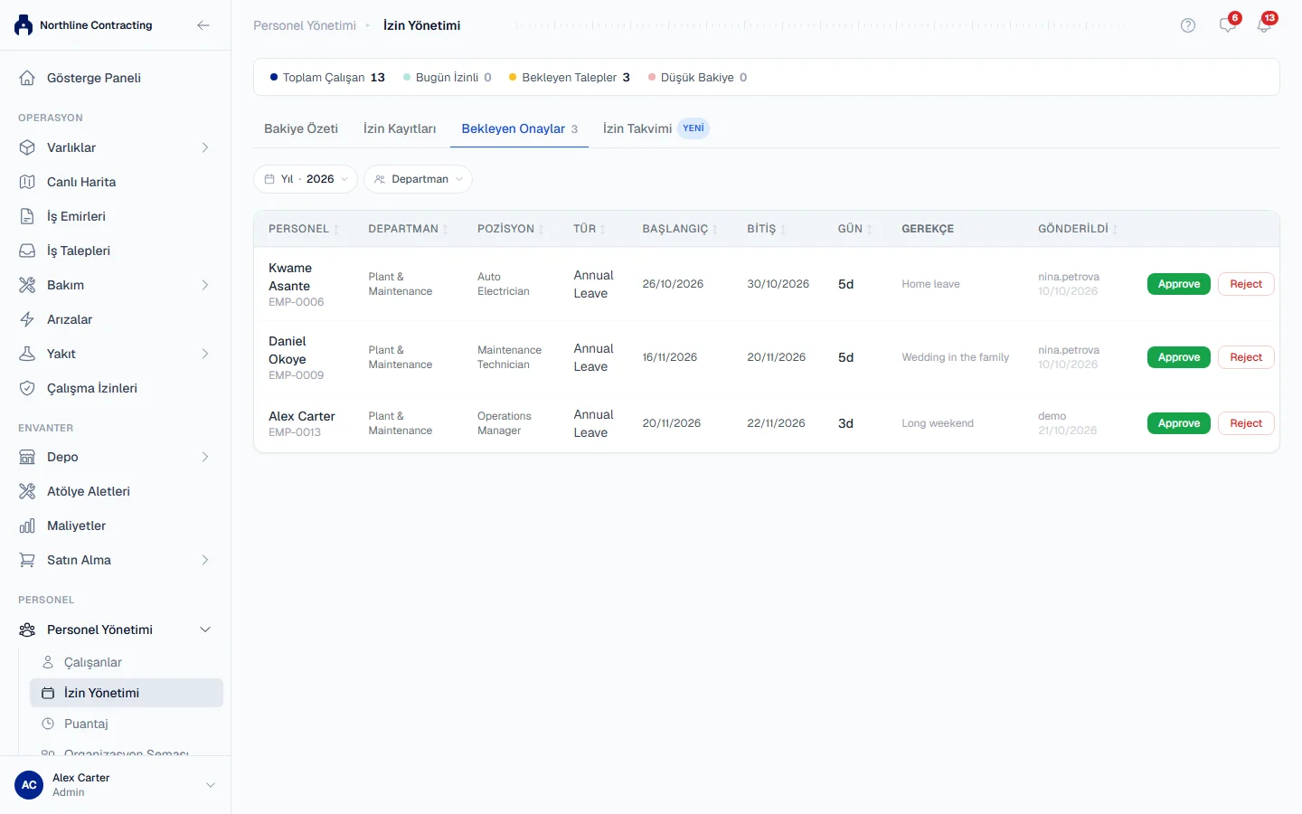Click the Northline Contracting logo icon
The image size is (1302, 814).
tap(24, 25)
